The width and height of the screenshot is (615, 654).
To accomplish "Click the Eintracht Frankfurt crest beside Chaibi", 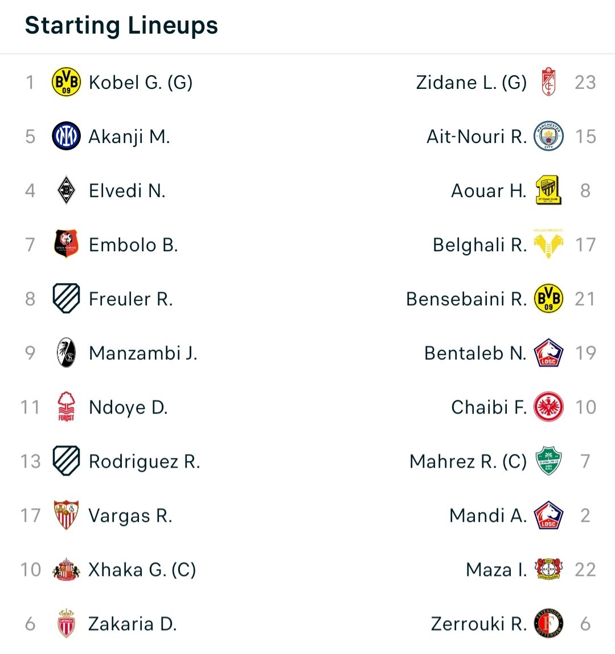I will click(549, 407).
